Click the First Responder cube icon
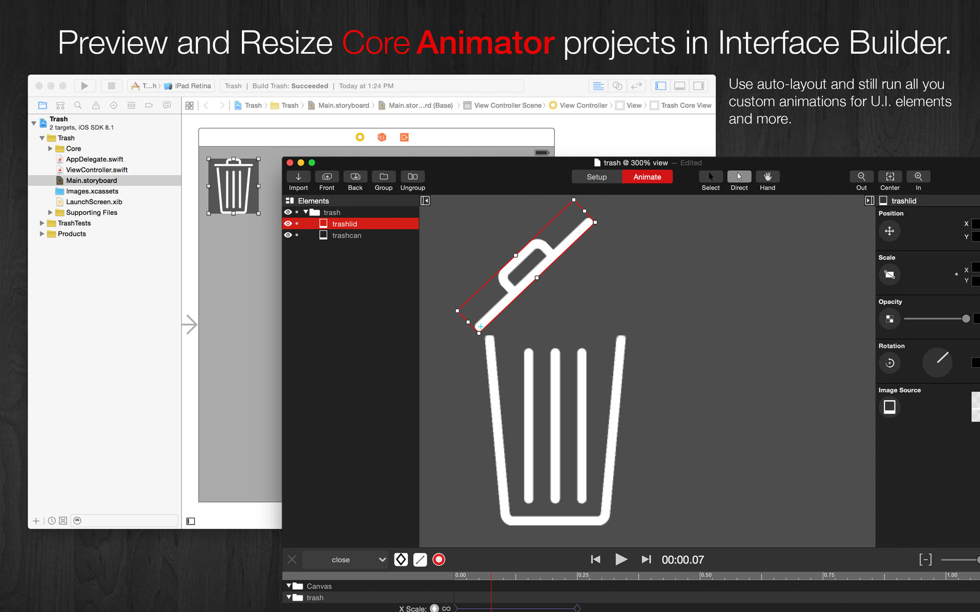The image size is (980, 612). tap(382, 137)
